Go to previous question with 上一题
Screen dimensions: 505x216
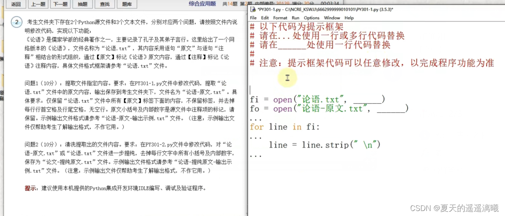coord(39,4)
